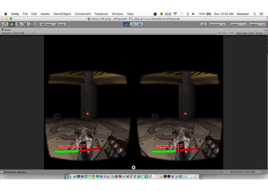
Task: Show Stats overlay
Action: [251, 33]
